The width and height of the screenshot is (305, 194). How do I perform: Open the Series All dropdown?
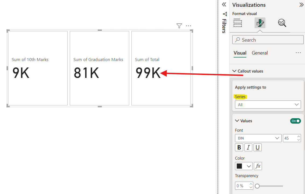click(x=268, y=105)
